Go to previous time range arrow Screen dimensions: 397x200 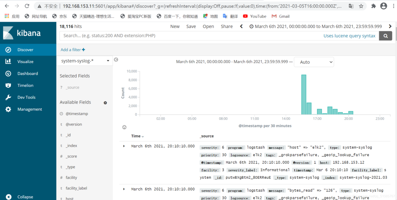pos(241,26)
